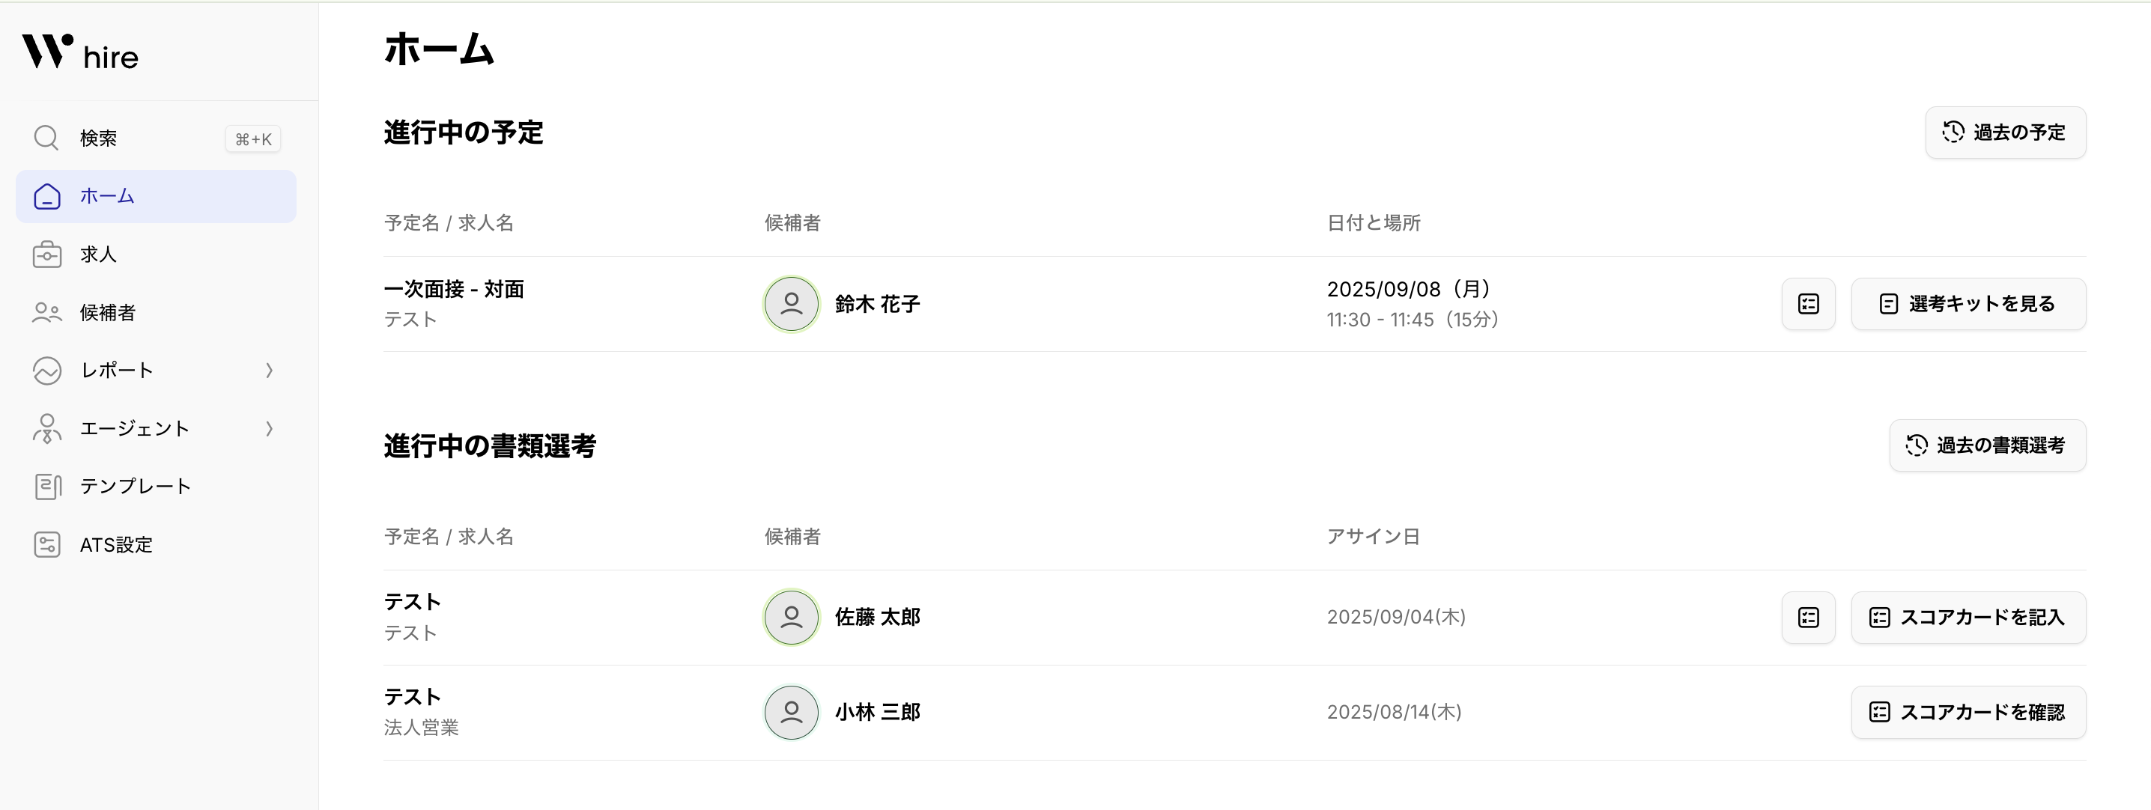Click スコアカードを確認 for 小林 三郎
The image size is (2151, 810).
click(1968, 712)
